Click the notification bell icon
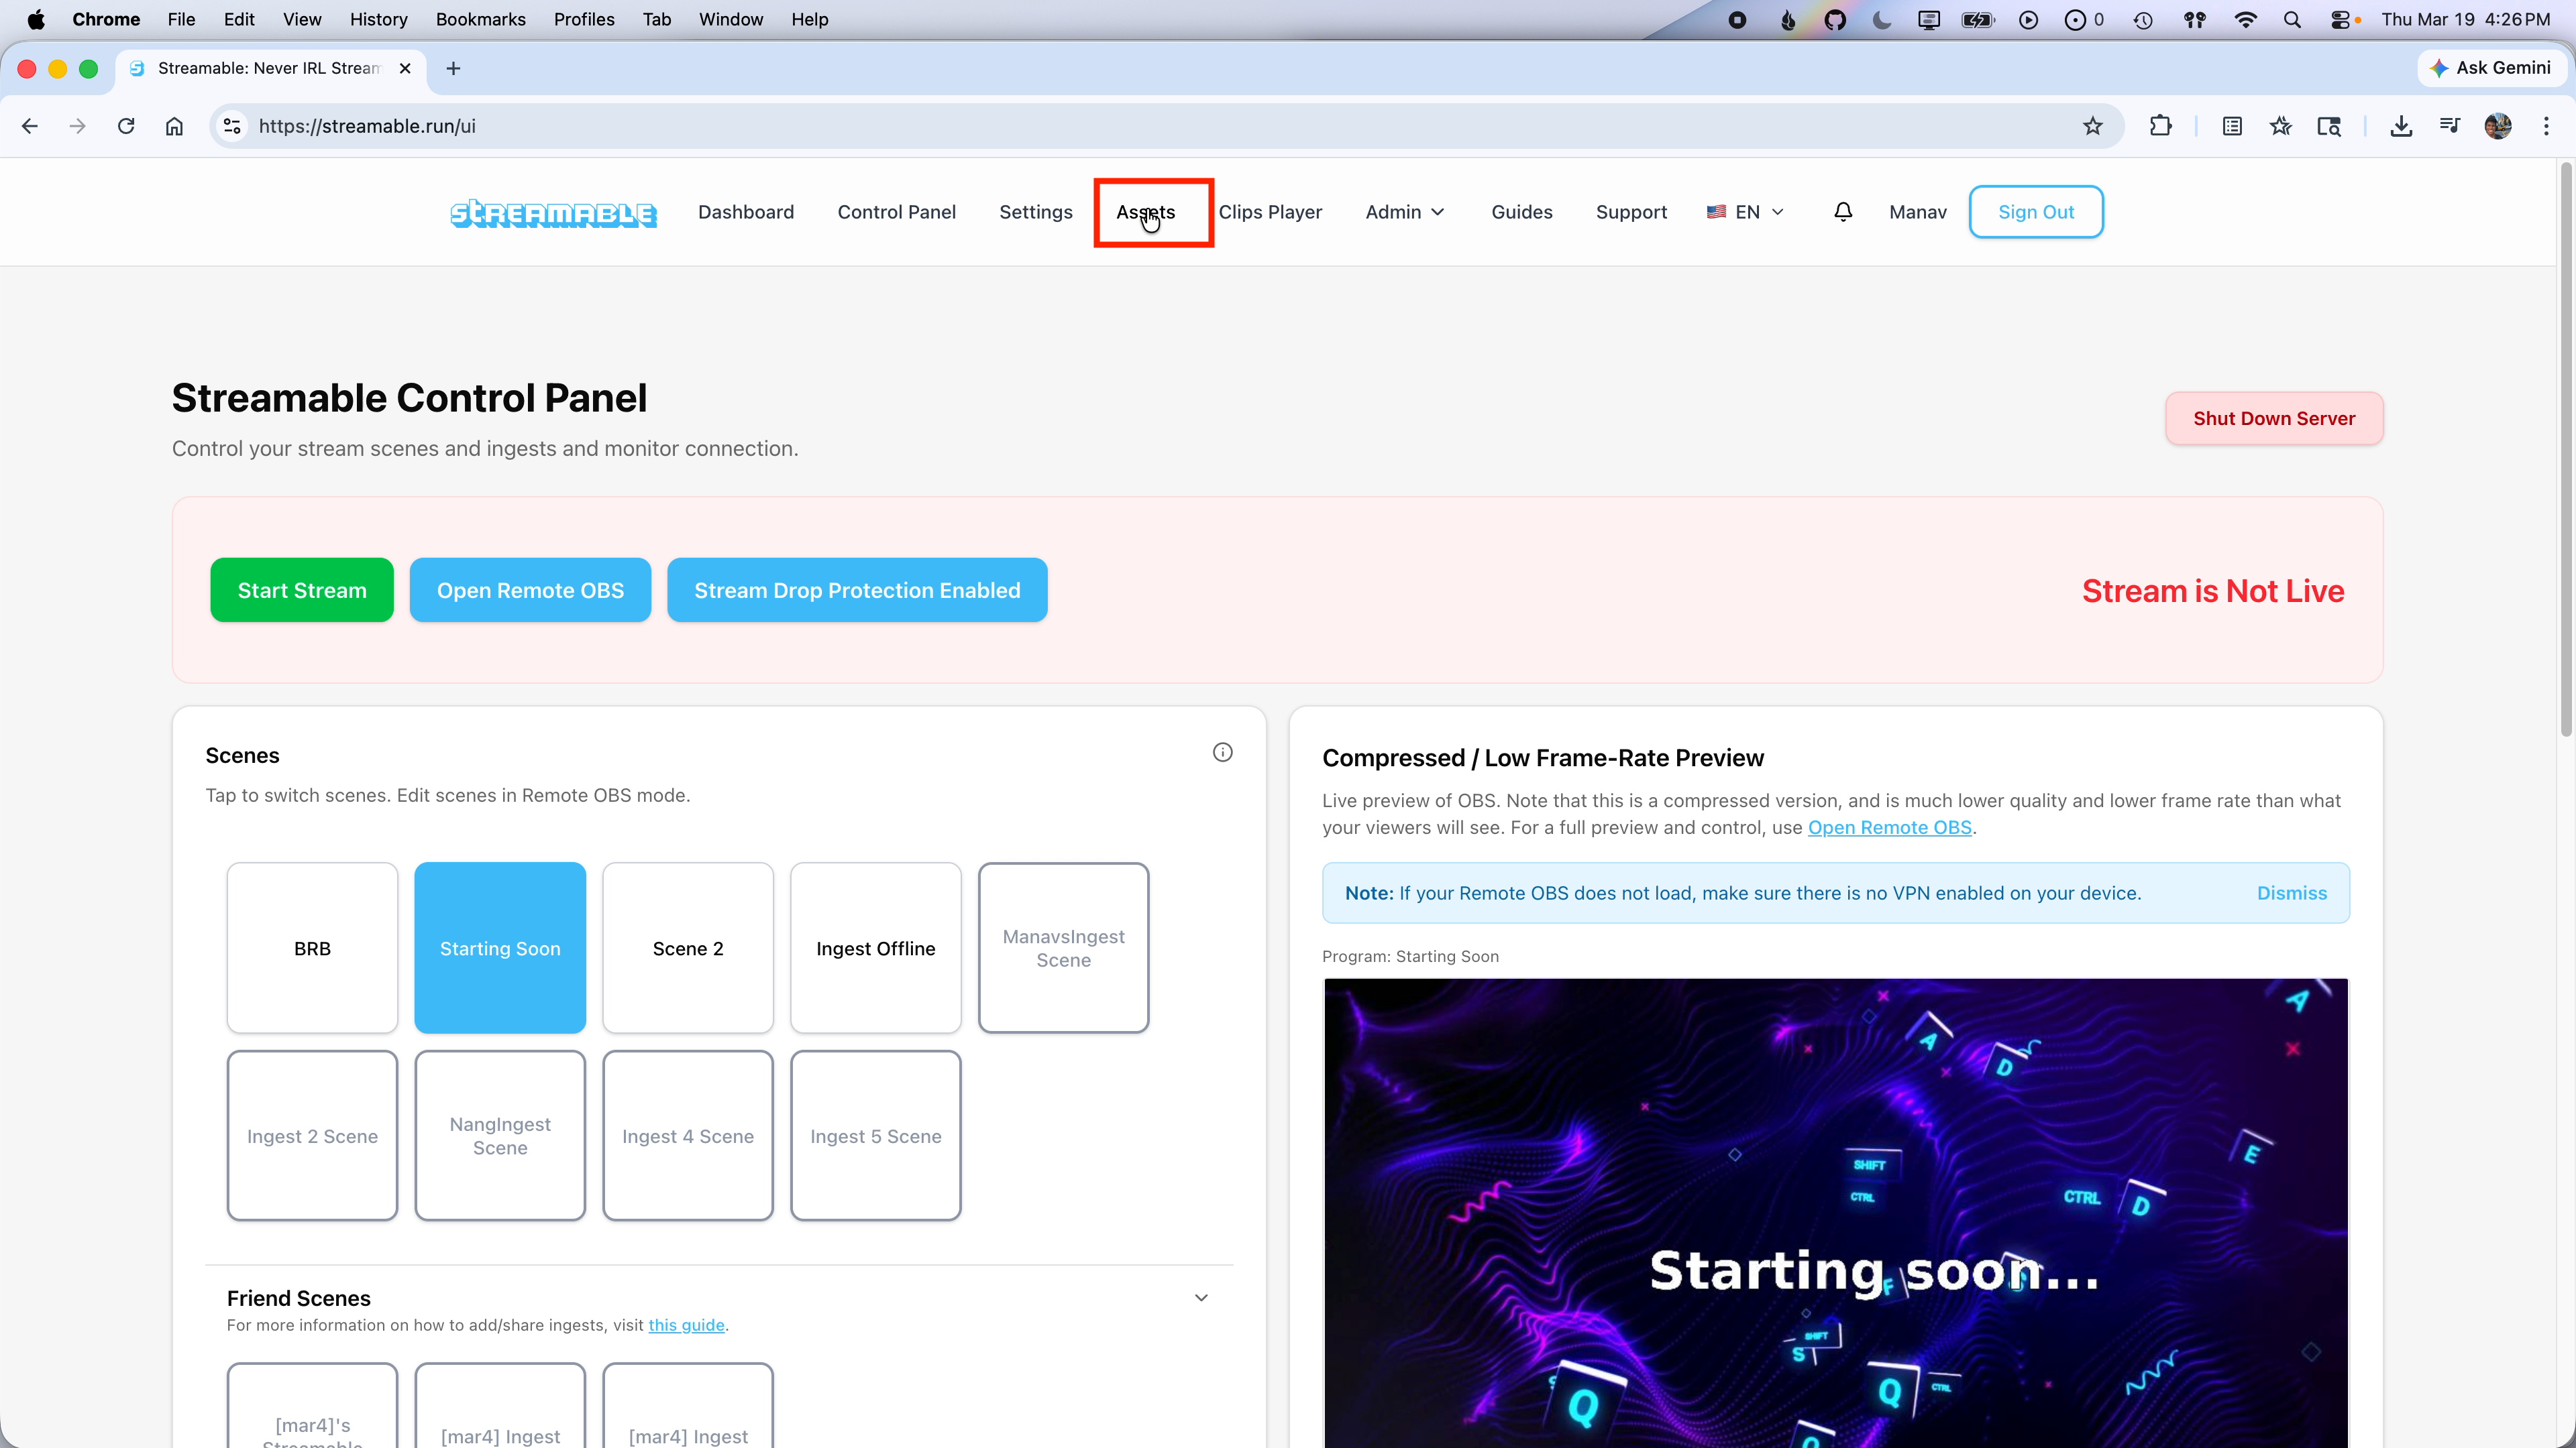Viewport: 2576px width, 1448px height. click(1843, 212)
